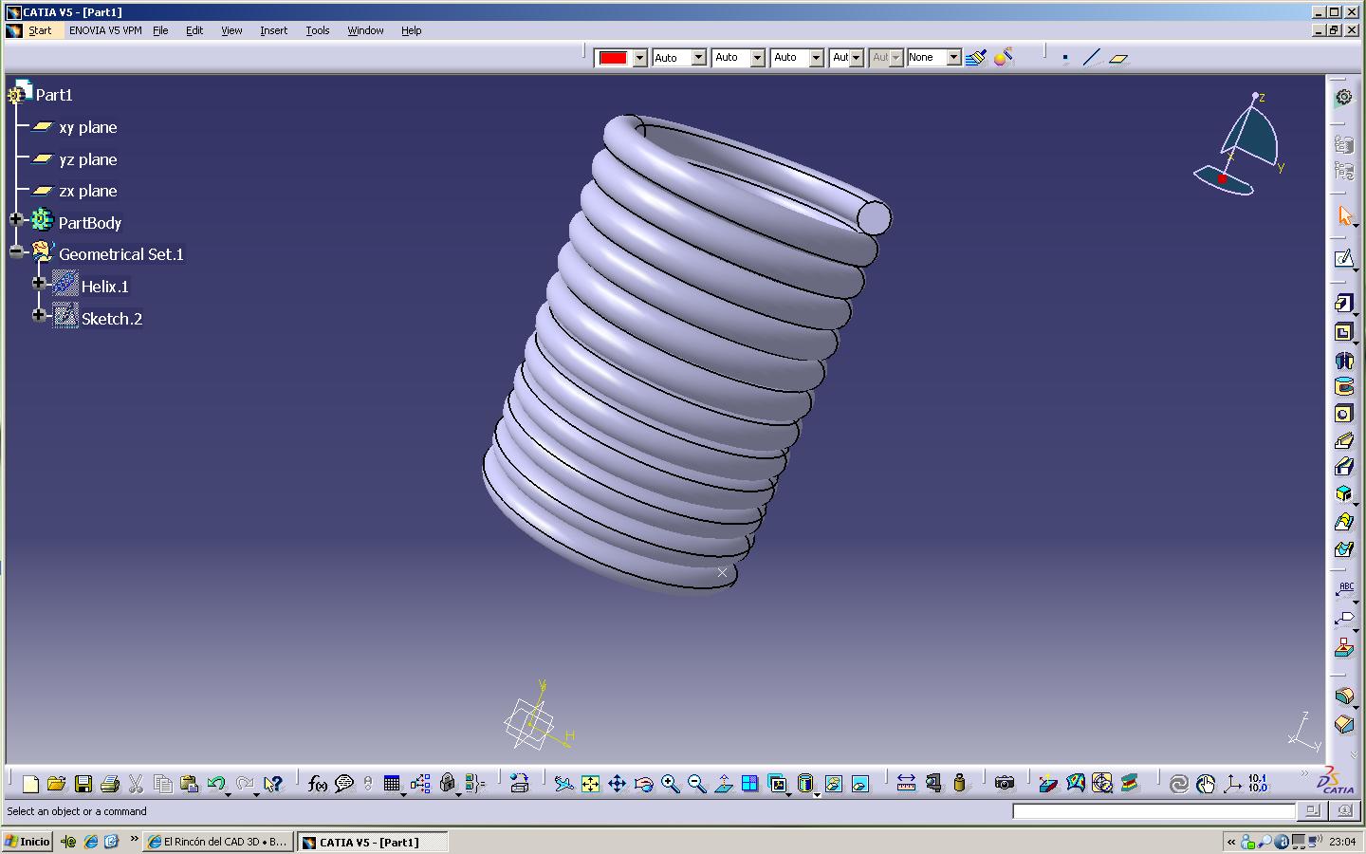Click the command input field in status bar
This screenshot has width=1366, height=854.
tap(1154, 811)
